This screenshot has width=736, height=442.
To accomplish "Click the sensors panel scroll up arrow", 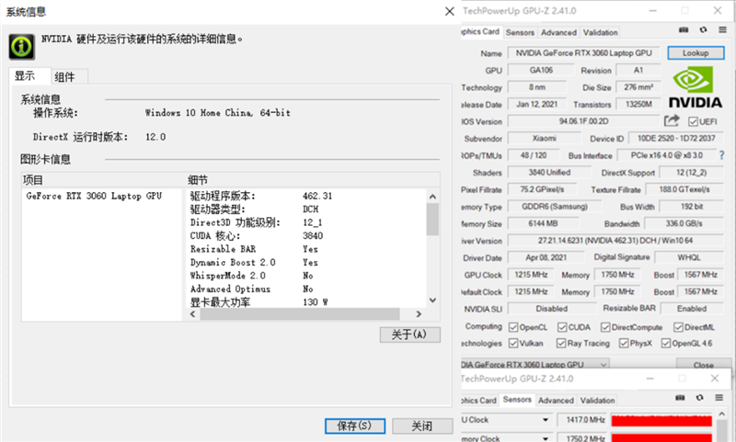I will coord(722,414).
